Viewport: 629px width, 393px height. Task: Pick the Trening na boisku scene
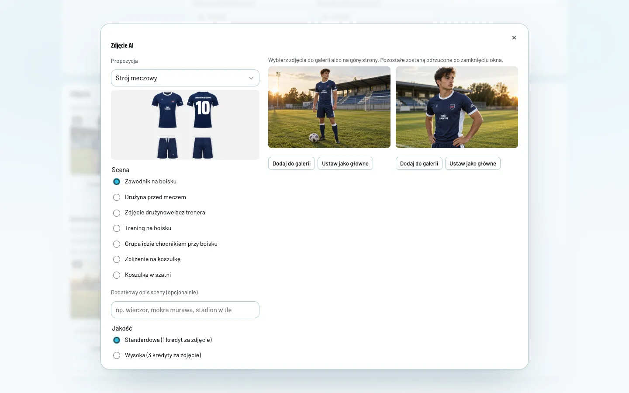[x=117, y=228]
